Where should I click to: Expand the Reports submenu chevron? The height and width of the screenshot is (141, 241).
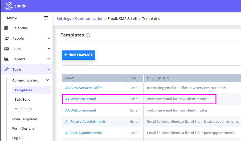coord(49,59)
